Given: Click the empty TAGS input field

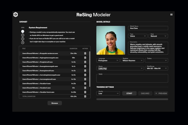Looking at the screenshot, I should (132, 78).
